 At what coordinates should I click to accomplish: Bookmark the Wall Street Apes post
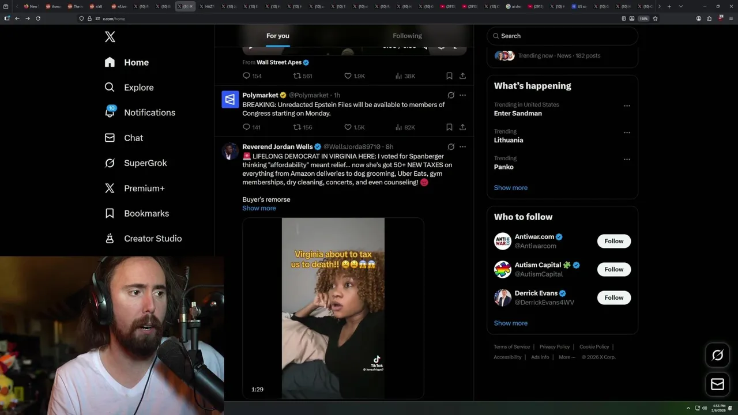tap(449, 76)
